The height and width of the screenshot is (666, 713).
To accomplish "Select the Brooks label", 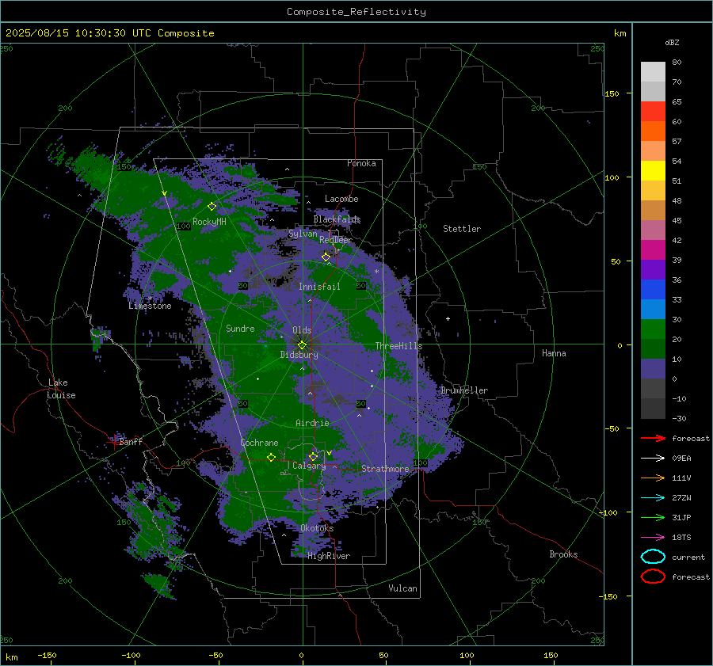I will point(563,554).
